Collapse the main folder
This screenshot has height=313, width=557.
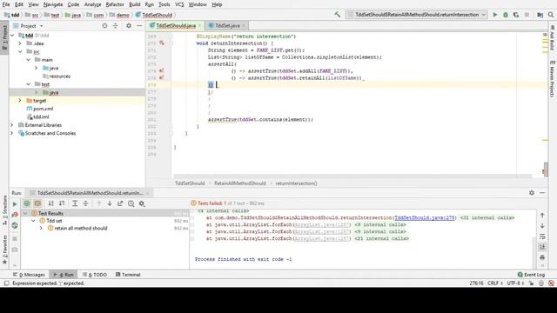[x=29, y=60]
